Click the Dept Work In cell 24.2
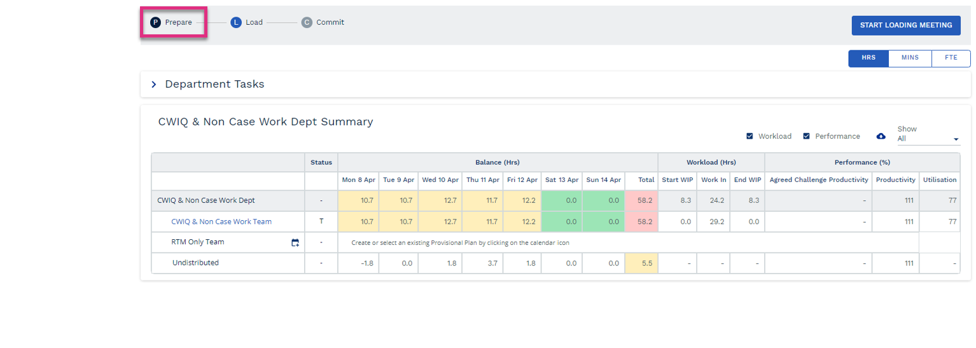Viewport: 976px width, 348px height. [x=713, y=200]
